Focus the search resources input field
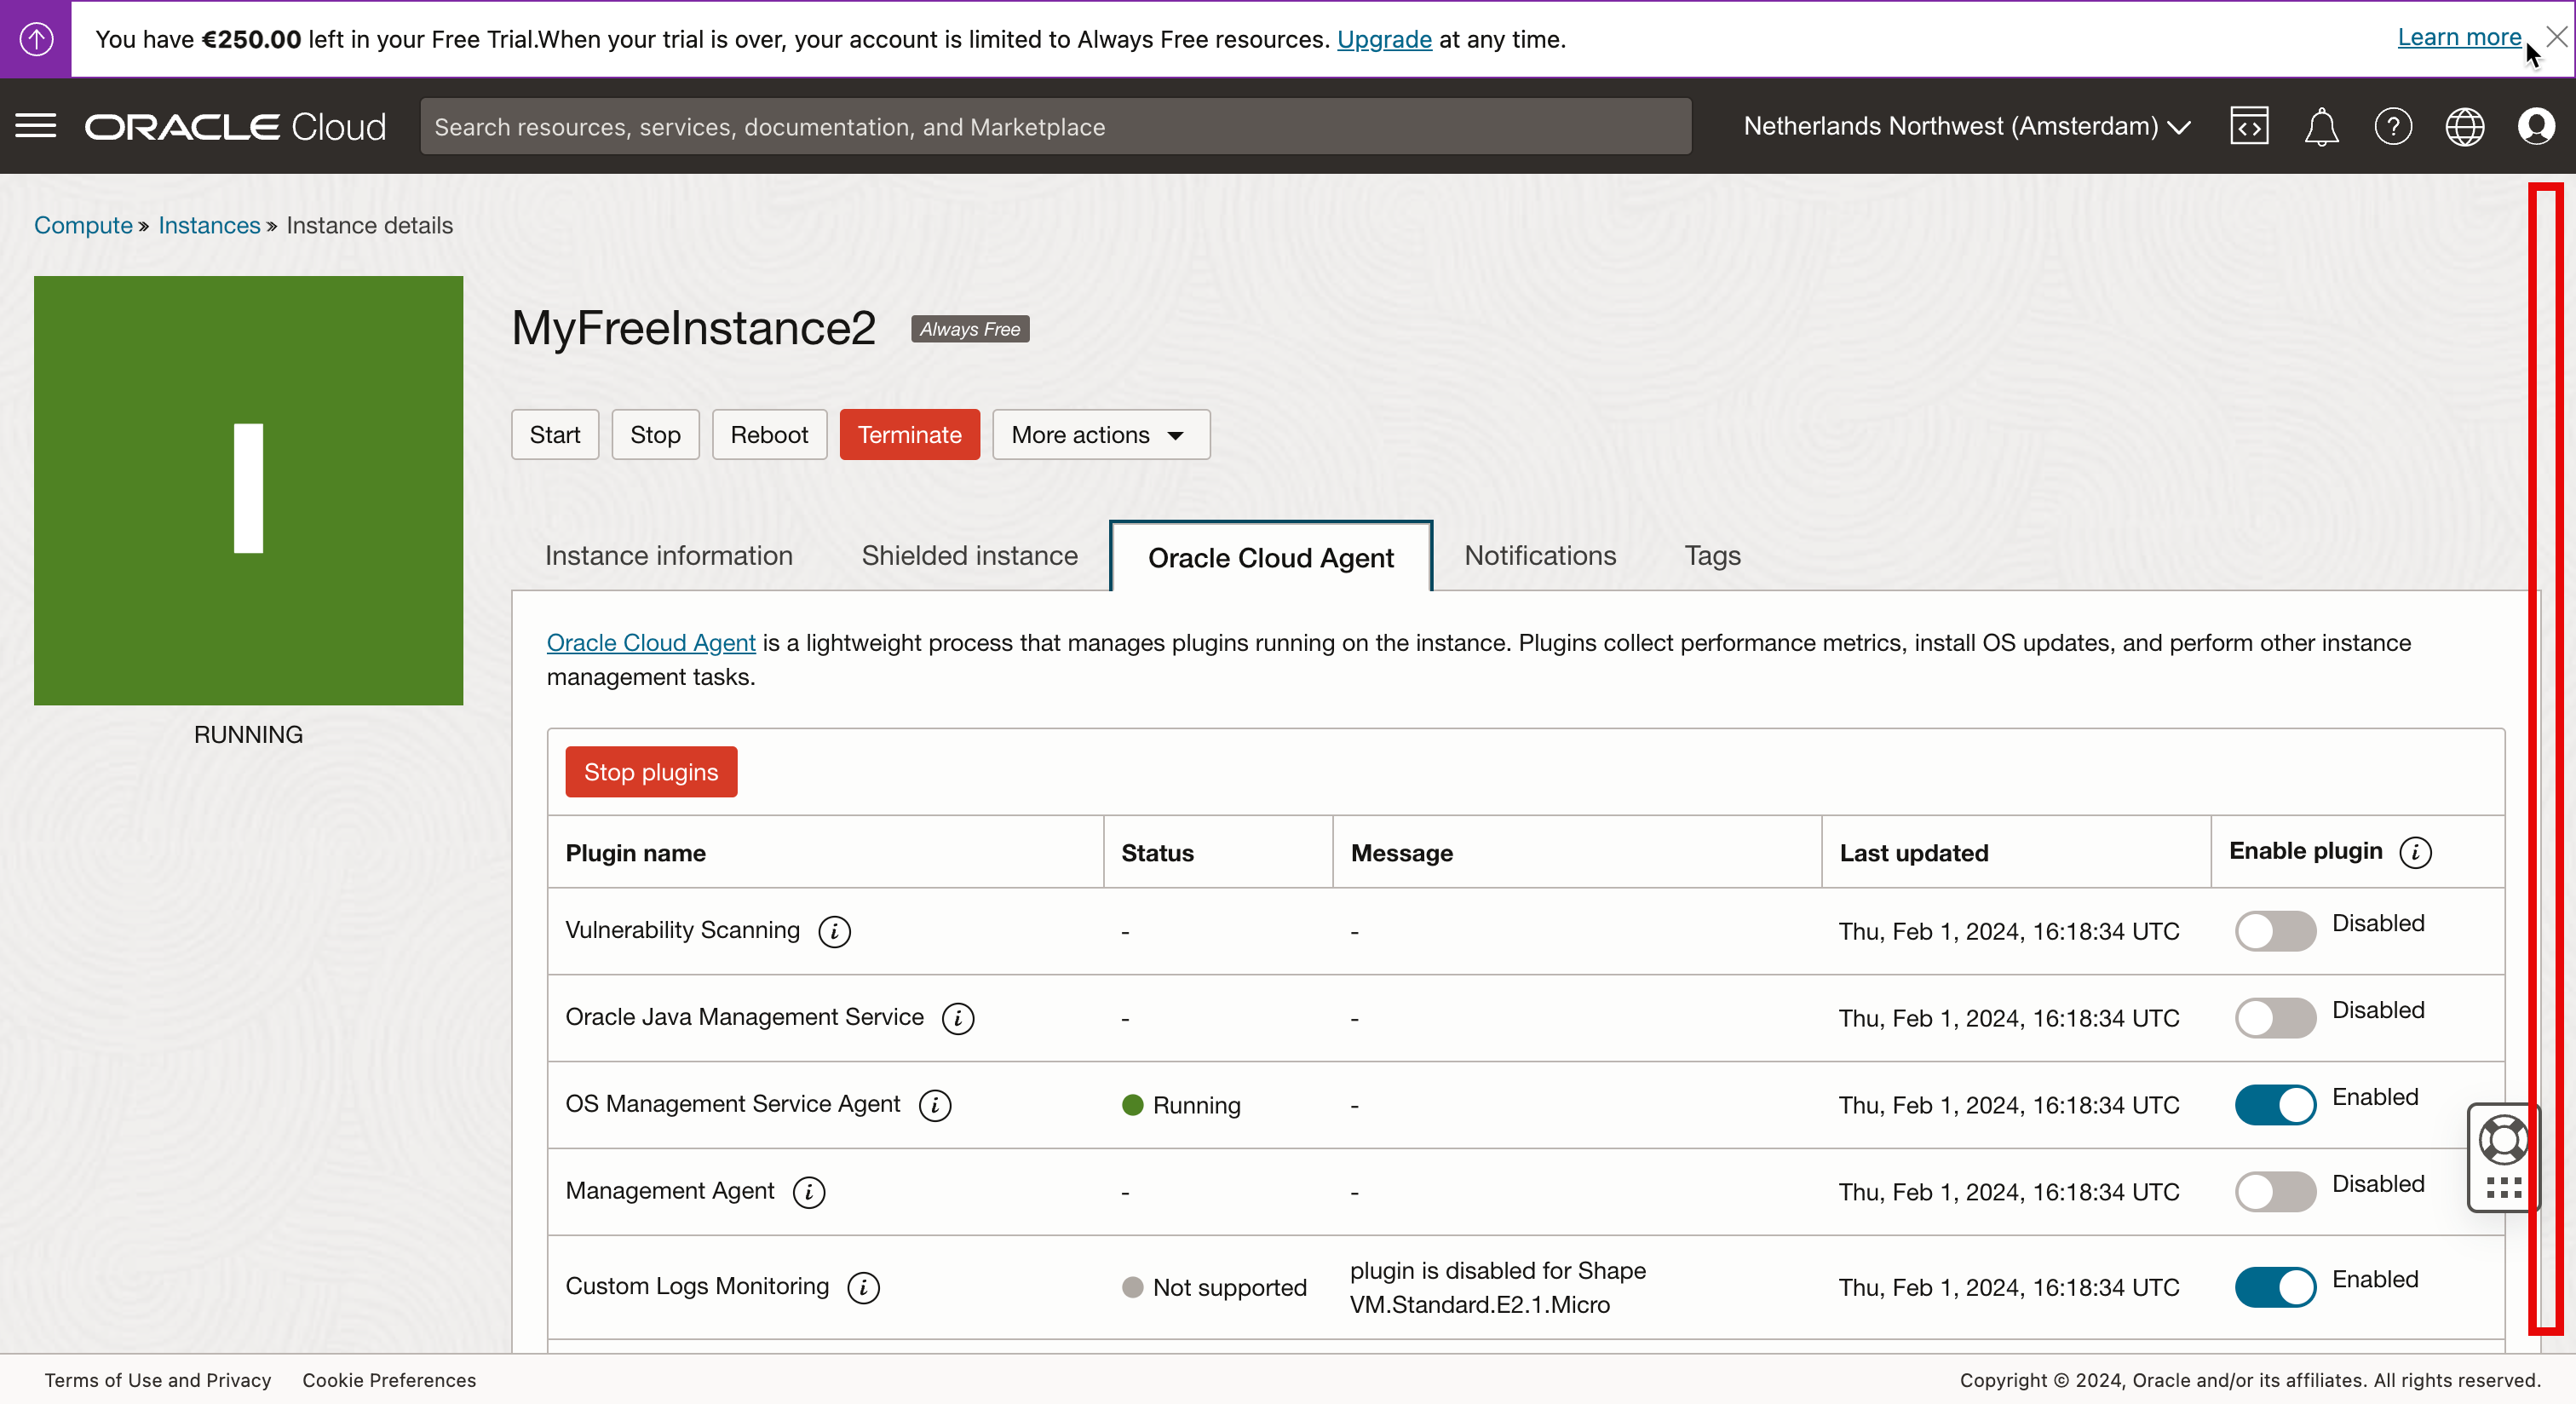The height and width of the screenshot is (1404, 2576). 1055,126
